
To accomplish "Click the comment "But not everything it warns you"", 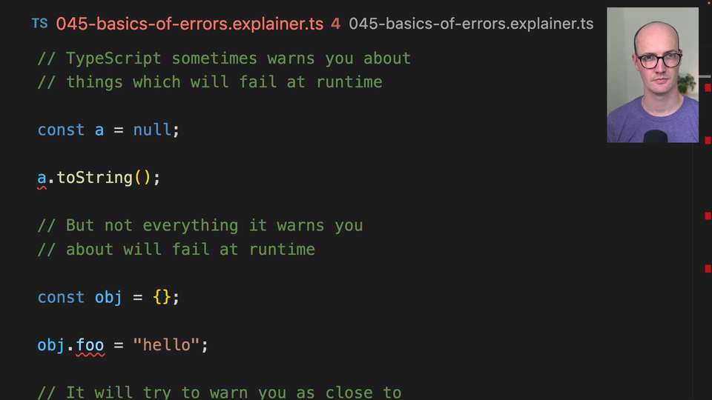I will (x=200, y=225).
